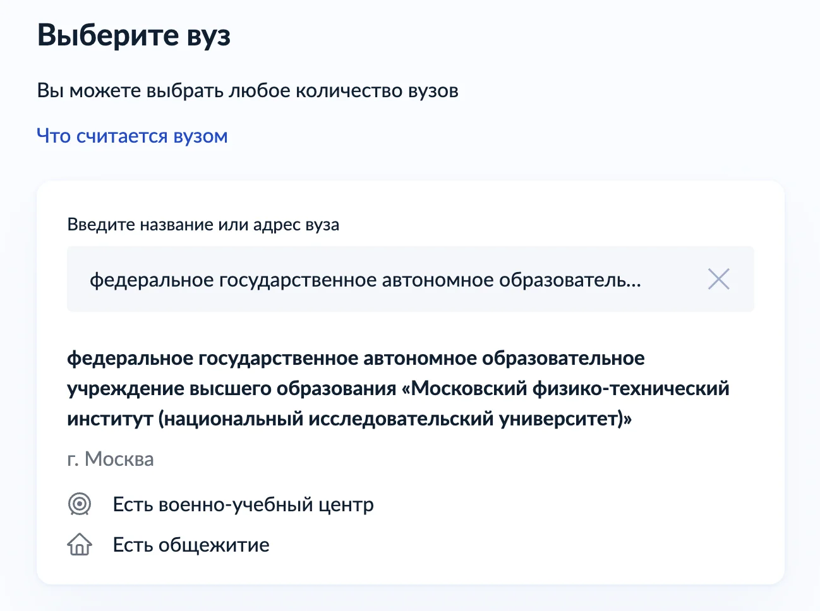The width and height of the screenshot is (820, 611).
Task: Click the 'Введите название или адрес вуза' label
Action: [203, 225]
